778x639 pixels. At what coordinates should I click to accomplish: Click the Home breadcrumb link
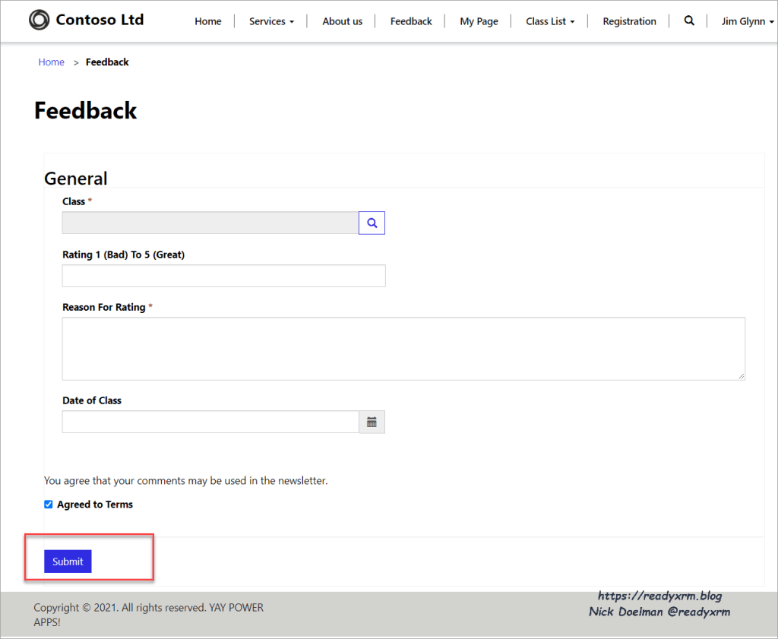[x=52, y=62]
